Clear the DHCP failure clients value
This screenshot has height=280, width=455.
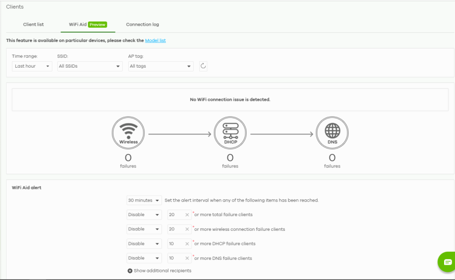187,243
